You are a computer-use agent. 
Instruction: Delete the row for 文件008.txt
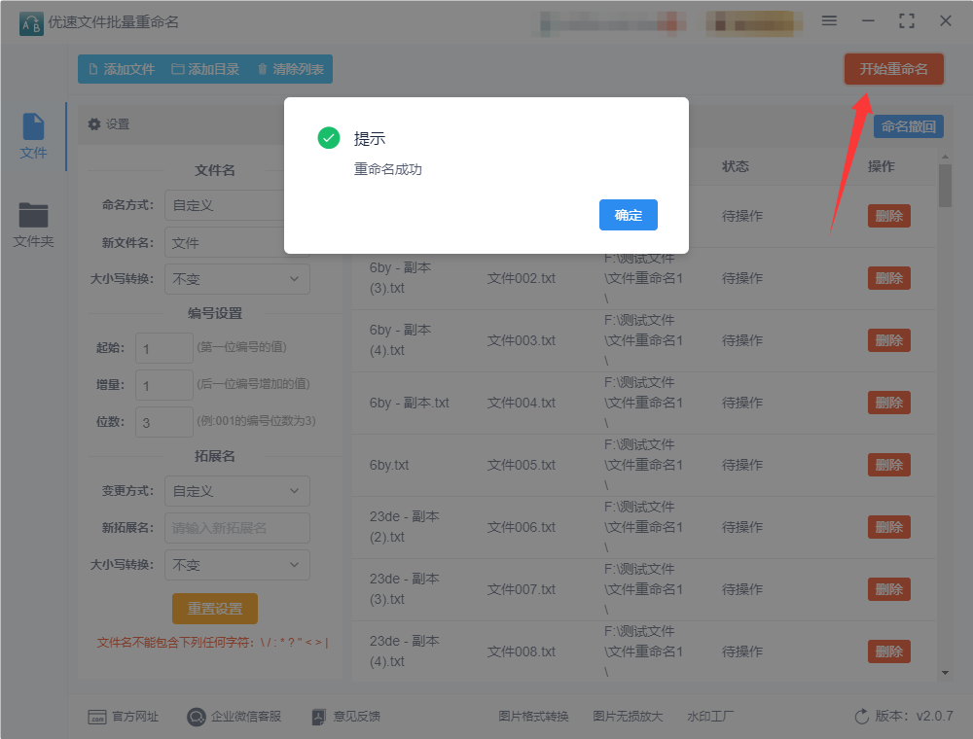coord(888,651)
